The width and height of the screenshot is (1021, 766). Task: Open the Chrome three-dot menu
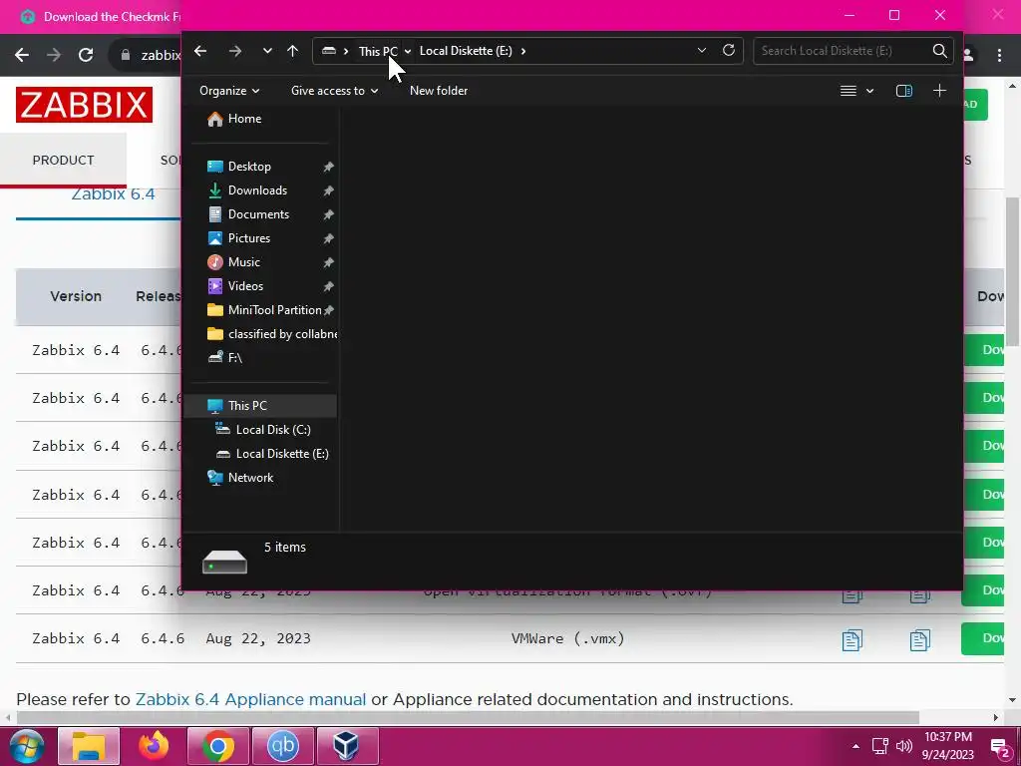tap(999, 56)
